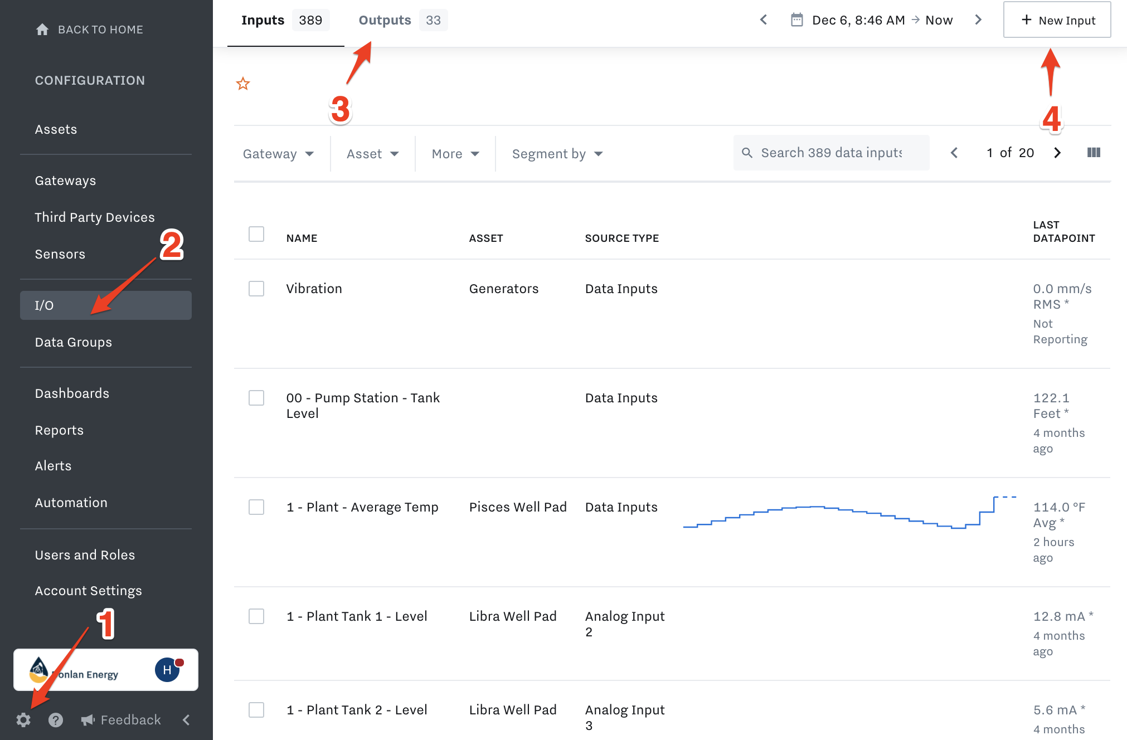Image resolution: width=1127 pixels, height=740 pixels.
Task: Click Back to Home link
Action: (90, 30)
